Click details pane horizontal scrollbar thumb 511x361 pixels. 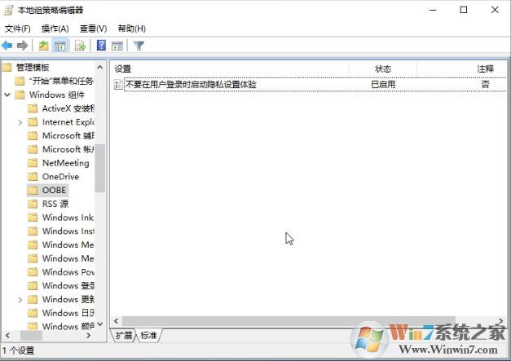[x=289, y=321]
